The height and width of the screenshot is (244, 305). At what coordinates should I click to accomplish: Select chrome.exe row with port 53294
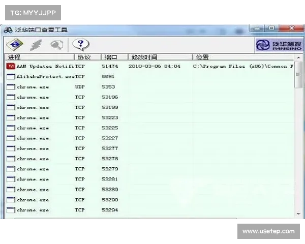pos(150,210)
